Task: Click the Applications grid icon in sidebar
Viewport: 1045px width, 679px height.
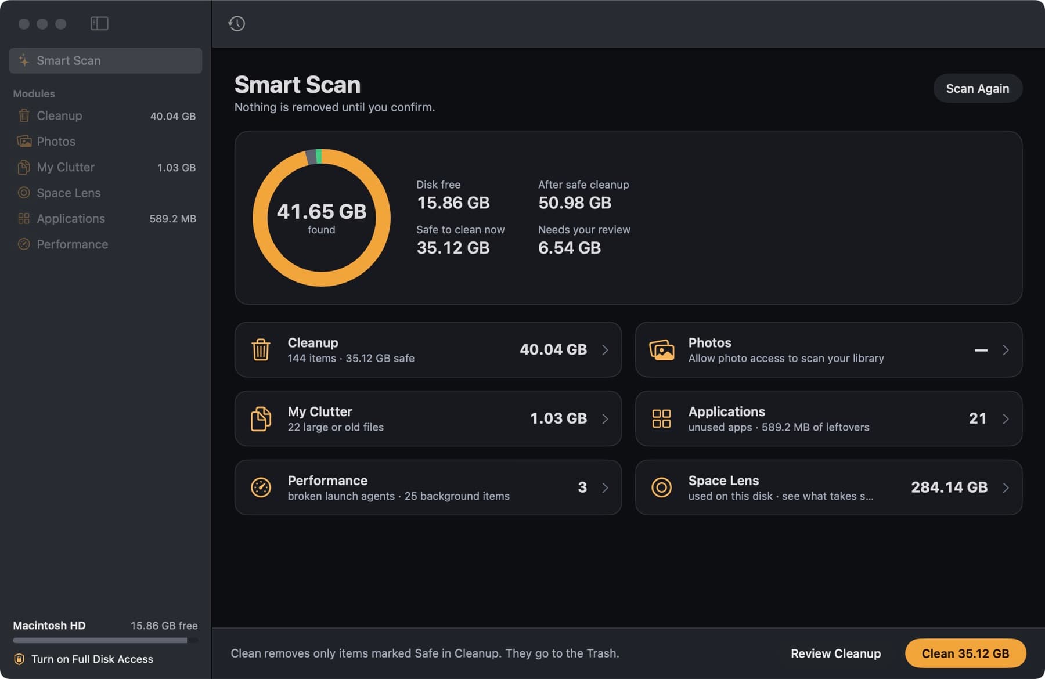Action: tap(24, 218)
